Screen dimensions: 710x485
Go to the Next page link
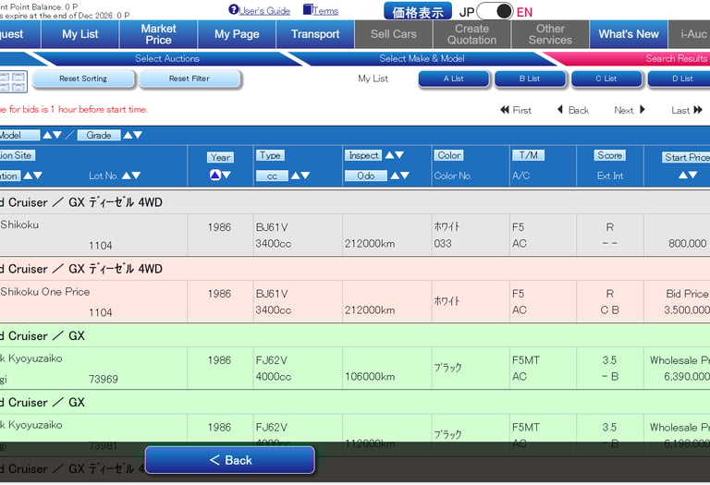[623, 110]
